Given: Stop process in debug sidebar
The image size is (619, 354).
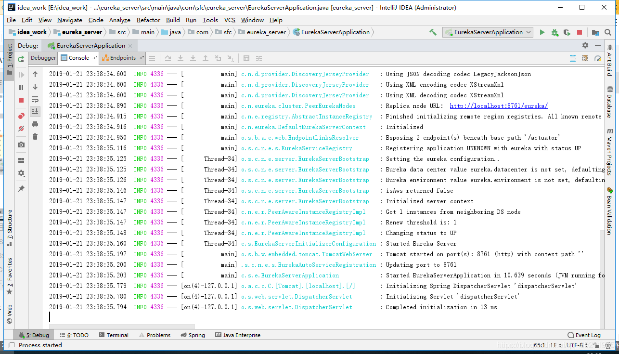Looking at the screenshot, I should 21,100.
